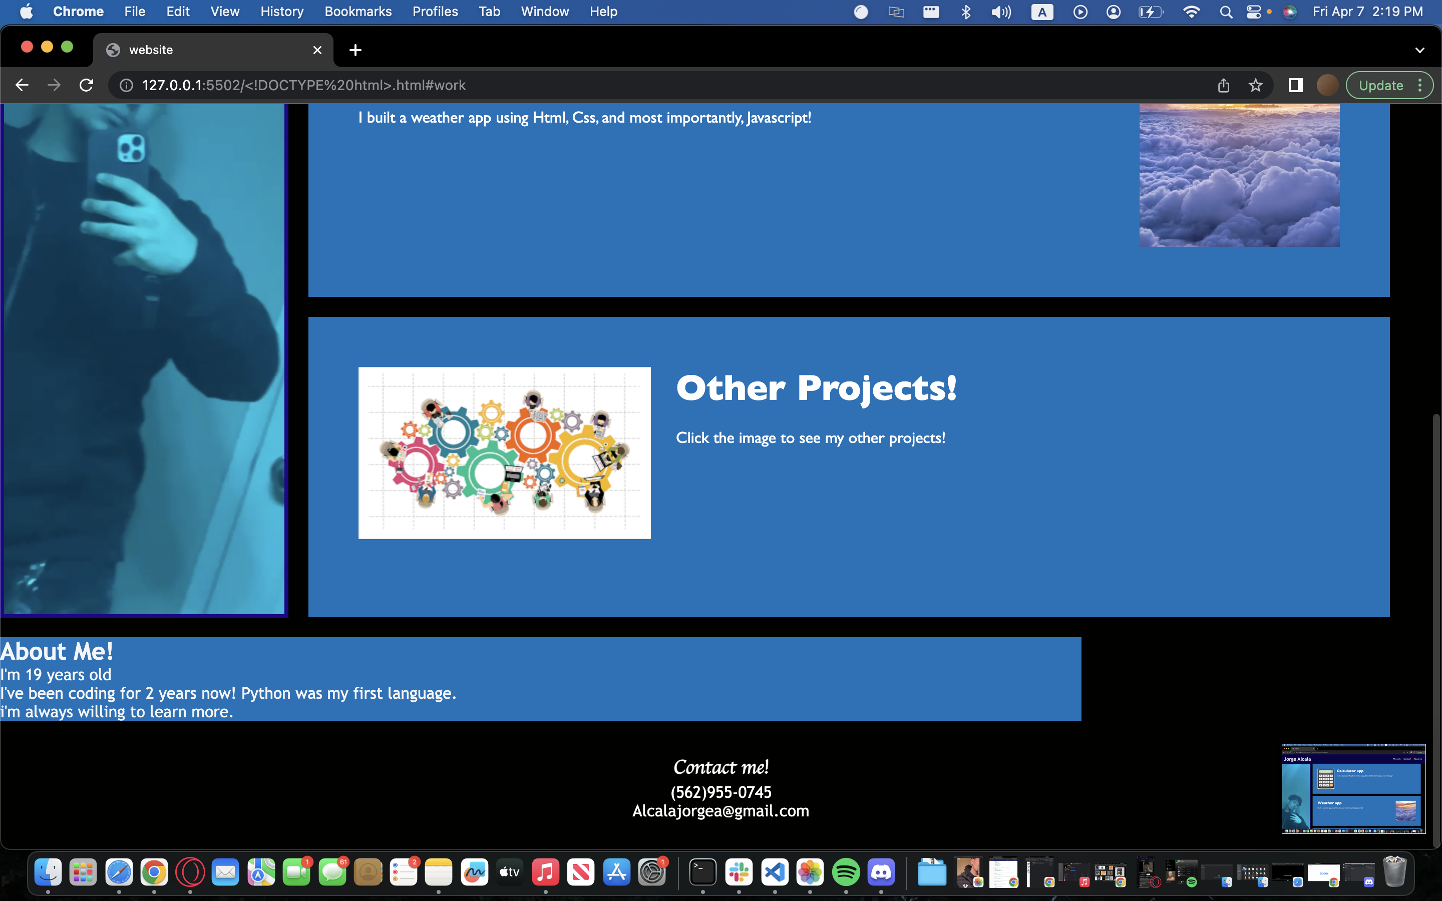Click the share icon in the address bar
Viewport: 1442px width, 901px height.
tap(1224, 85)
